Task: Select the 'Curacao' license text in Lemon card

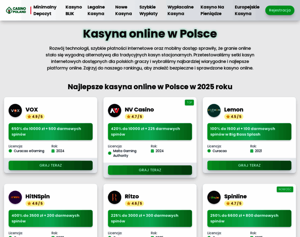Action: point(219,151)
